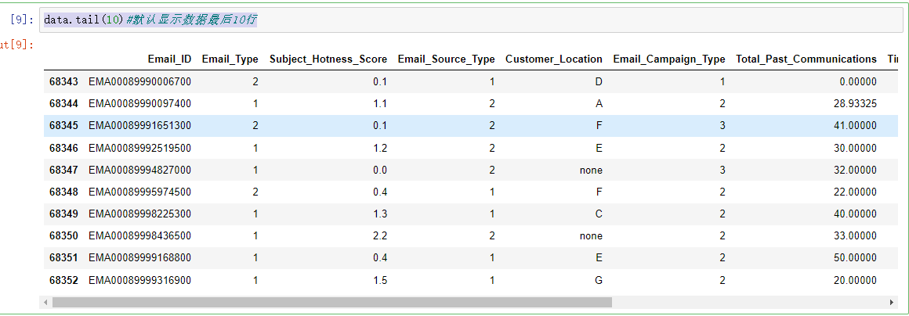
Task: Click the Out[9] output prompt label
Action: [17, 45]
